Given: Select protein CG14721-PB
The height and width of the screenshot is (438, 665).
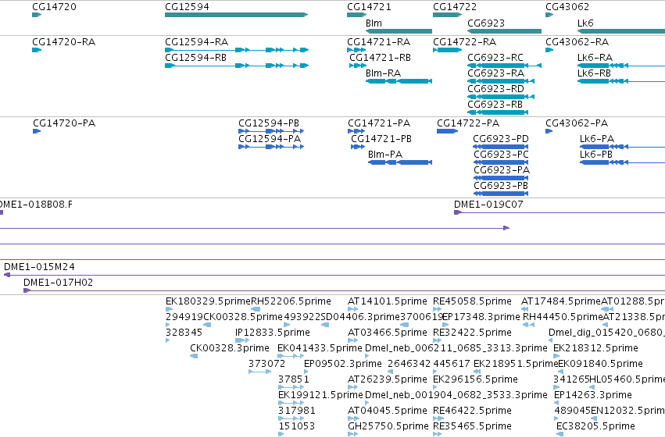Looking at the screenshot, I should pos(358,147).
